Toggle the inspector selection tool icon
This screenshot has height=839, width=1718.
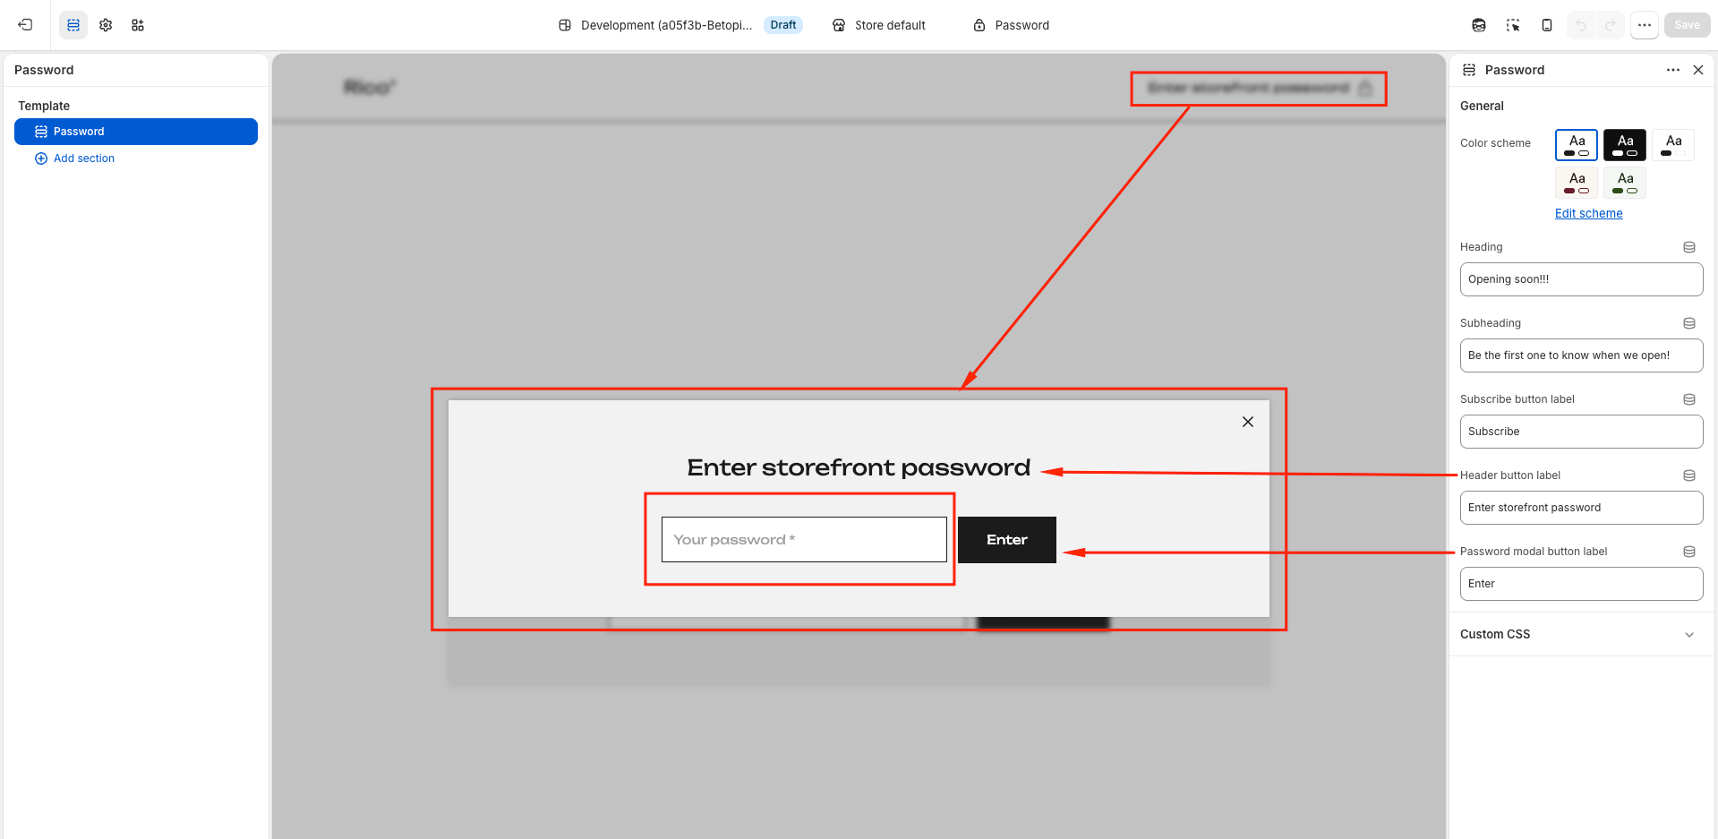(x=1513, y=25)
